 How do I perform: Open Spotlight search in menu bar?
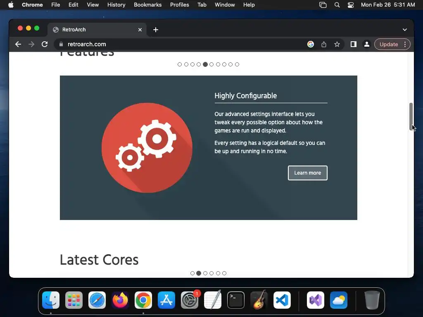(337, 5)
